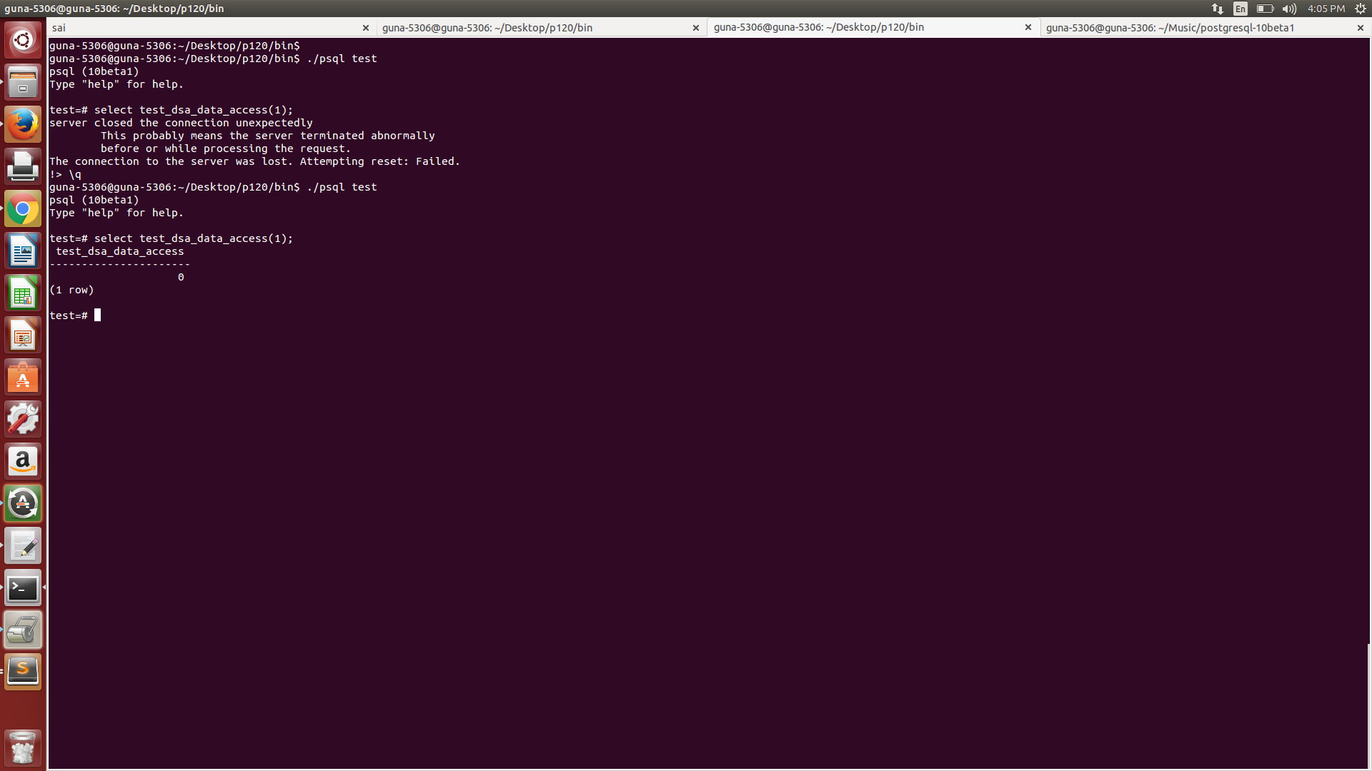Open Ubuntu Software Center icon
Viewport: 1372px width, 771px height.
pos(23,378)
